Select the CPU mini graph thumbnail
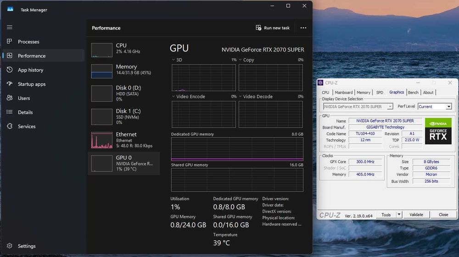Viewport: 459px width, 257px height. (101, 50)
